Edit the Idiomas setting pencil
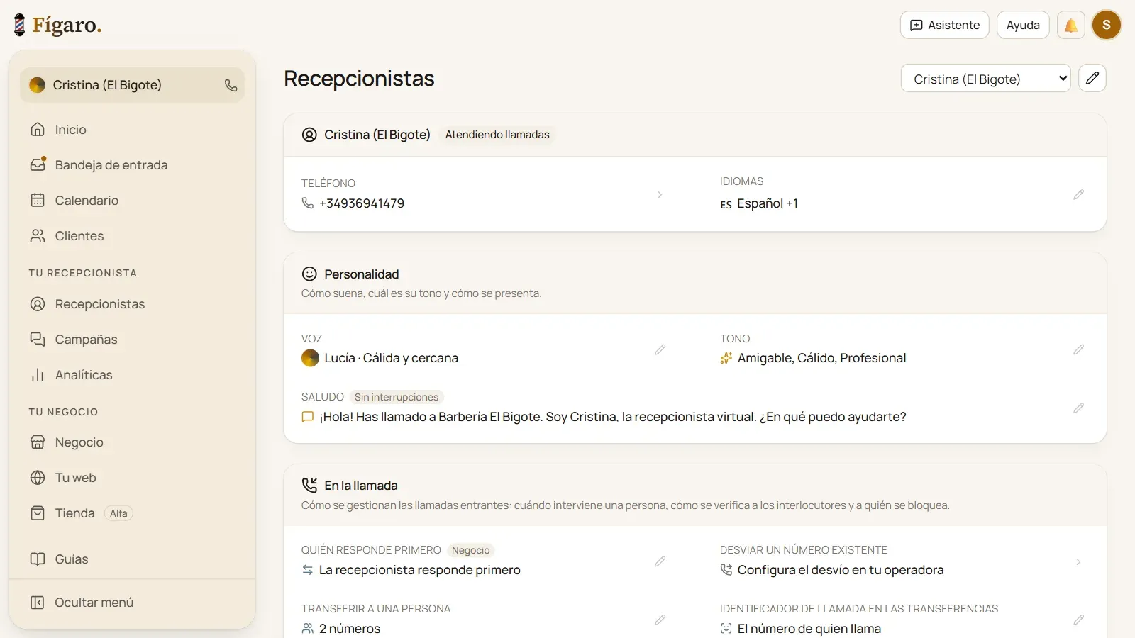The width and height of the screenshot is (1135, 638). (x=1078, y=194)
